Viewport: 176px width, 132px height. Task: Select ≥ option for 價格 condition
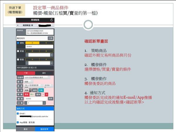click(x=33, y=43)
